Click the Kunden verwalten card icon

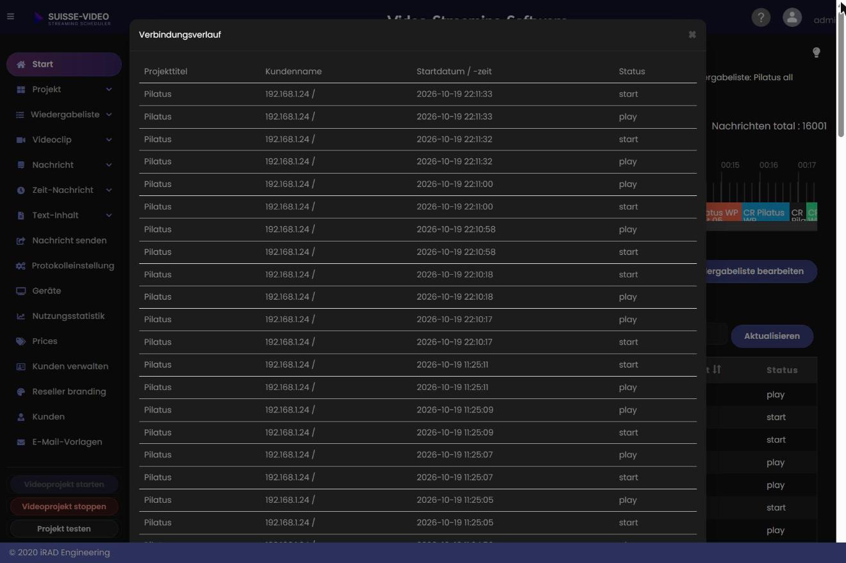tap(21, 366)
